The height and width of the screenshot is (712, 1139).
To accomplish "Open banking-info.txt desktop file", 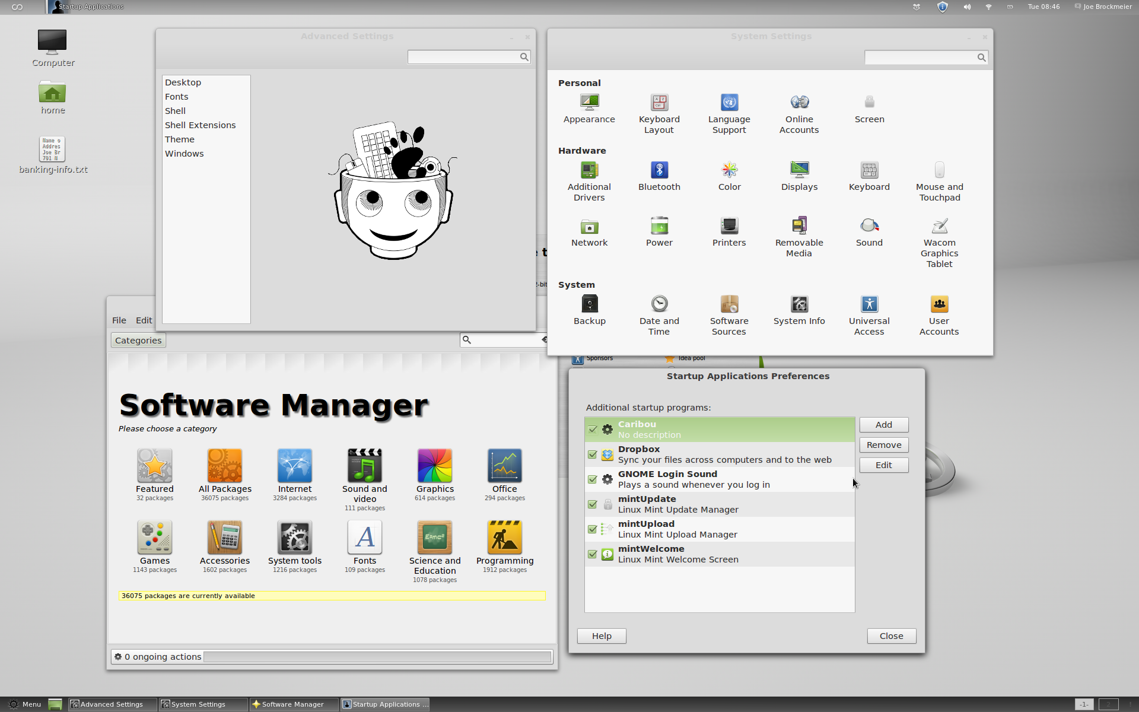I will coord(53,155).
